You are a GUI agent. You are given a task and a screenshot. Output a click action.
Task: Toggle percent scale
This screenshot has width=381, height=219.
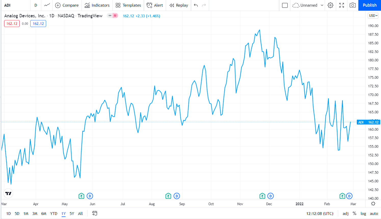tap(355, 214)
